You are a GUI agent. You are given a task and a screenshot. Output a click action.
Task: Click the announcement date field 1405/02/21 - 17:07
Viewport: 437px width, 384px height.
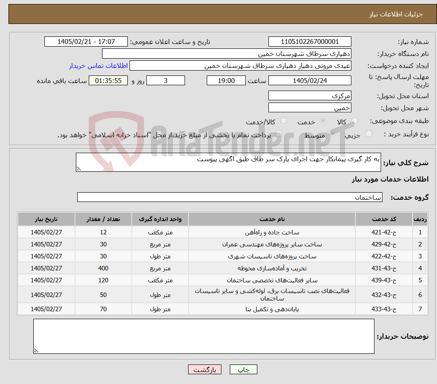[x=86, y=42]
